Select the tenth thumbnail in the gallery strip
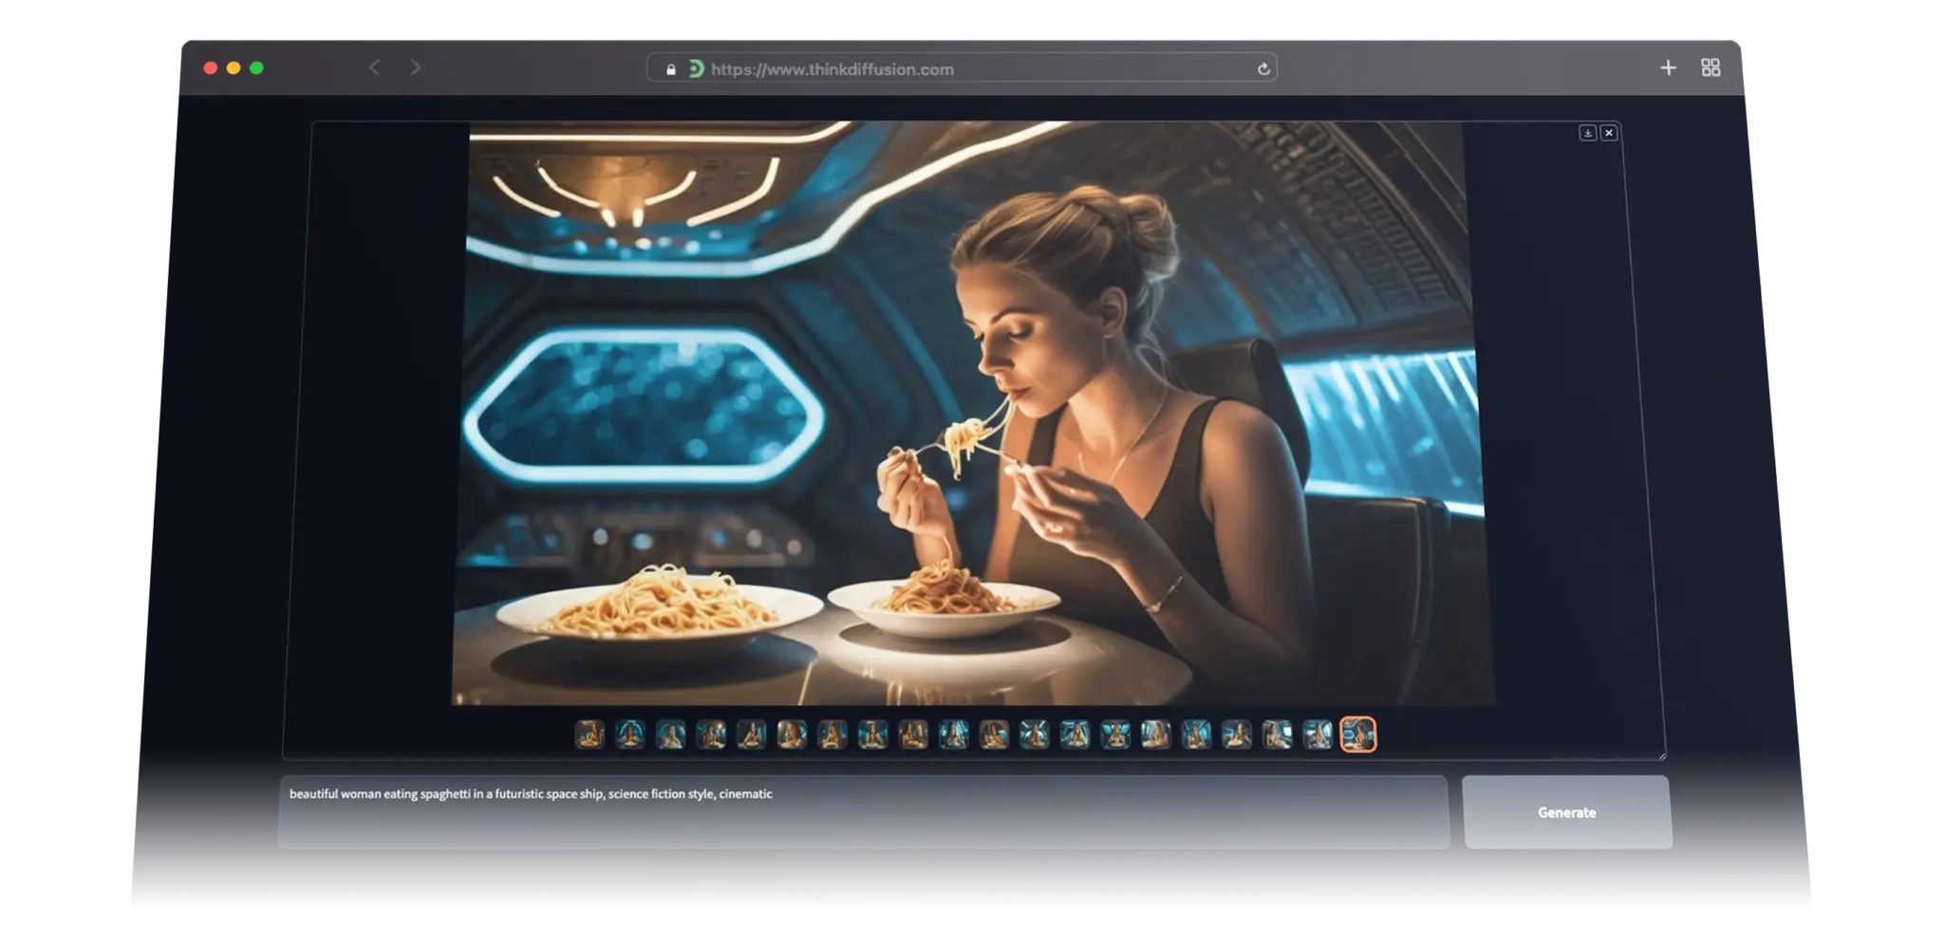 953,735
